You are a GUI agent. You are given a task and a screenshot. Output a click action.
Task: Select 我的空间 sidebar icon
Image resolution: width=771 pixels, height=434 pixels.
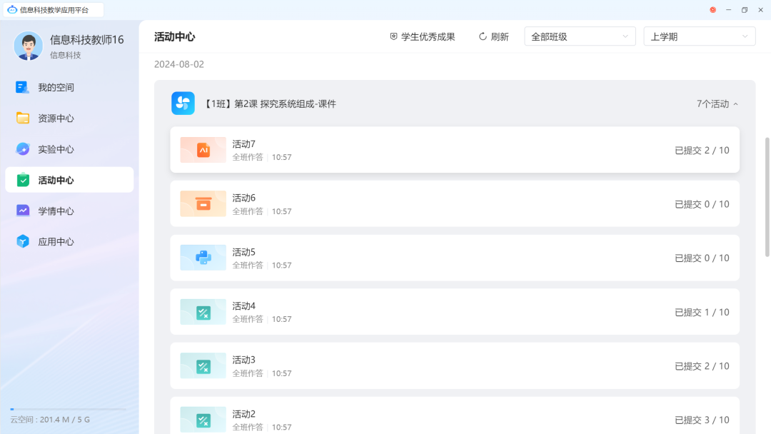pos(19,87)
